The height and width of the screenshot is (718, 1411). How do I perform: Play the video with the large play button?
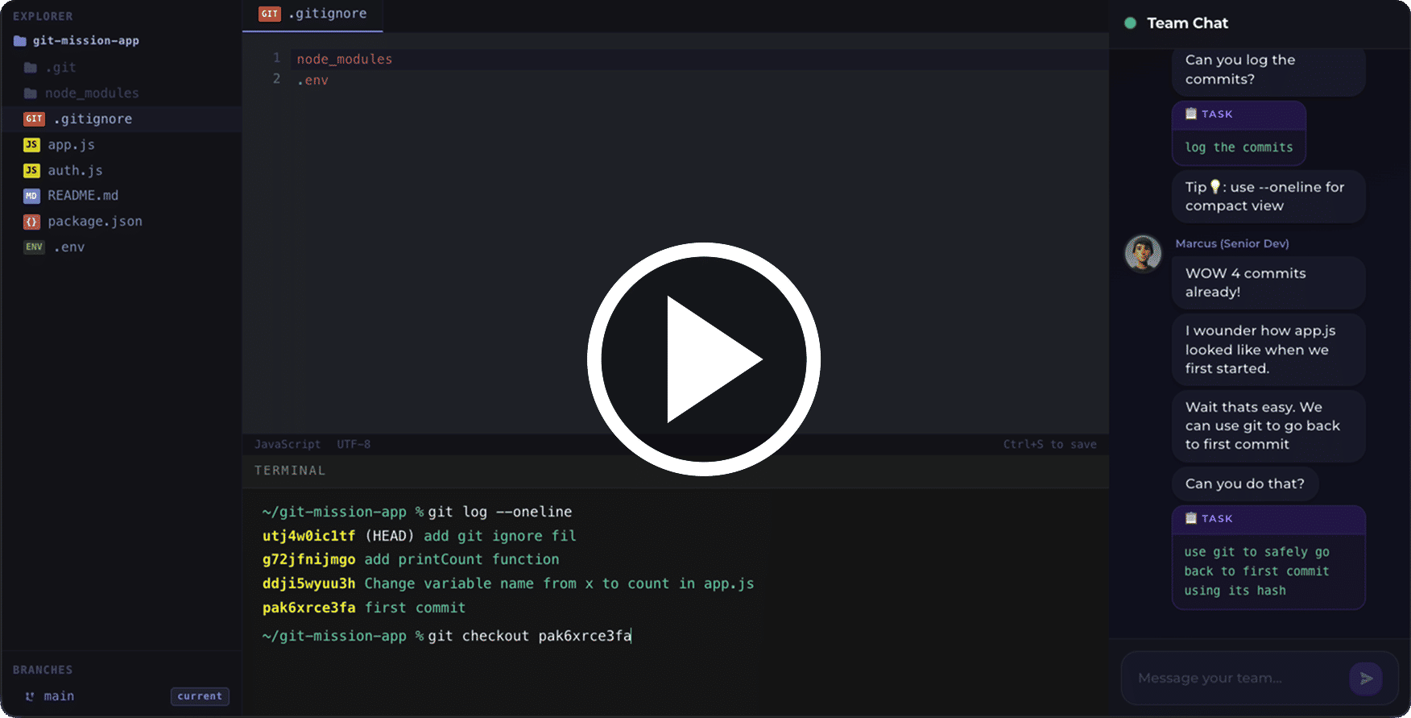(704, 359)
